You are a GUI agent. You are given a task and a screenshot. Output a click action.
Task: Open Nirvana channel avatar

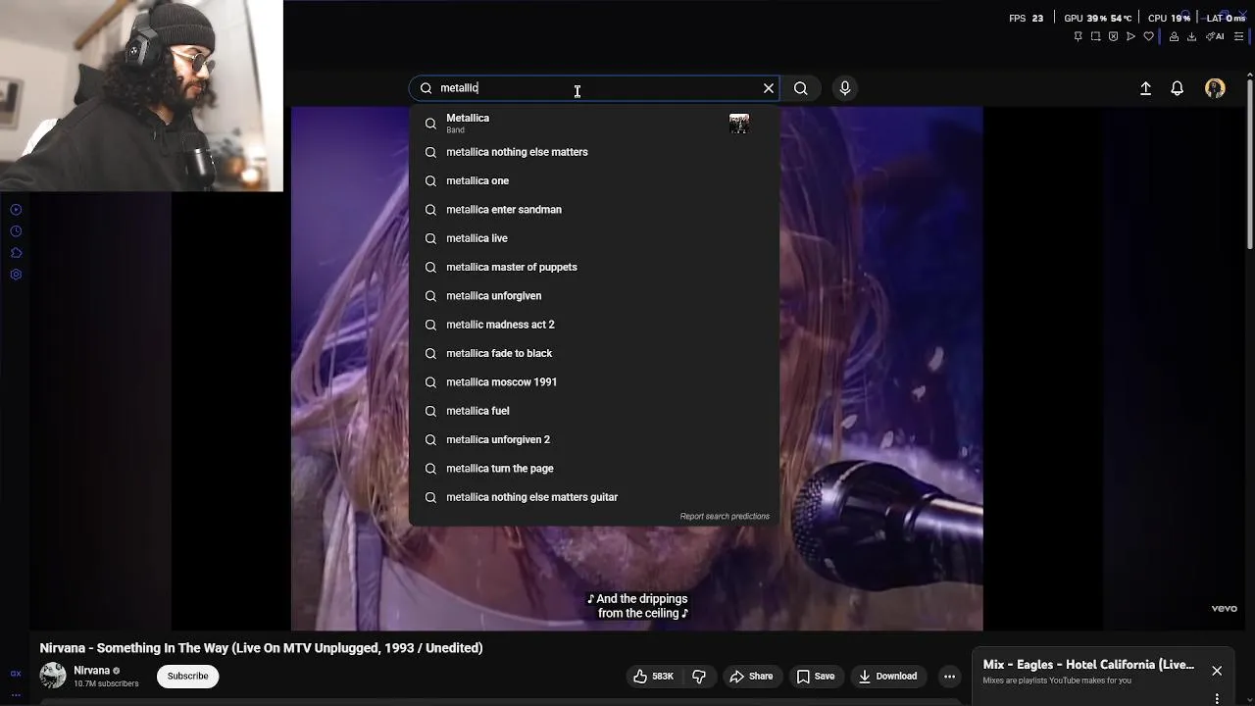(53, 676)
